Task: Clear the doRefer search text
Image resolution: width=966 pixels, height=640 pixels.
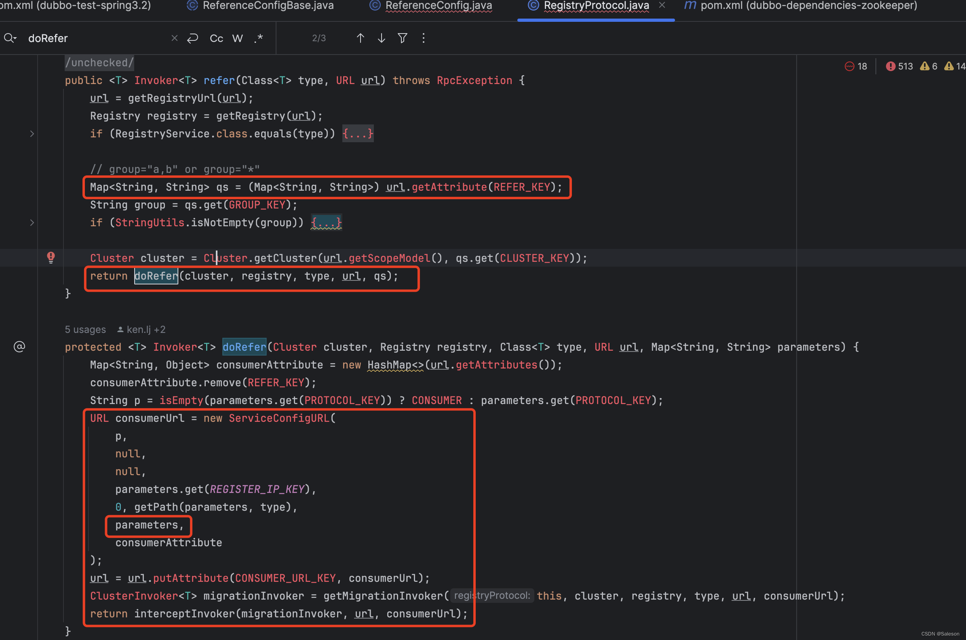Action: [174, 38]
